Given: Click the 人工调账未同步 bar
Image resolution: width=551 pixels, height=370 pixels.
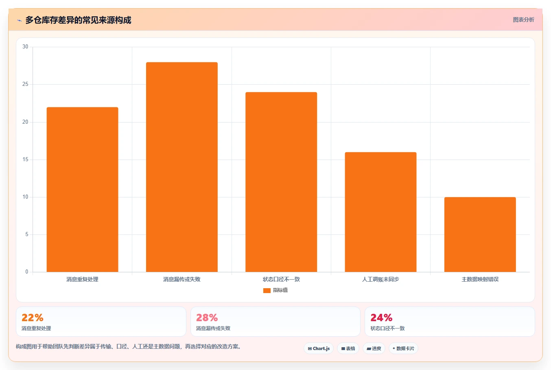Looking at the screenshot, I should click(380, 212).
